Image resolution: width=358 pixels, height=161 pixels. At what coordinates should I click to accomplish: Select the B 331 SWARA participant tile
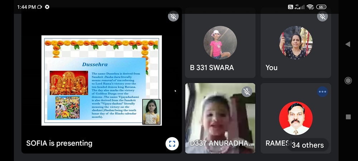point(220,43)
